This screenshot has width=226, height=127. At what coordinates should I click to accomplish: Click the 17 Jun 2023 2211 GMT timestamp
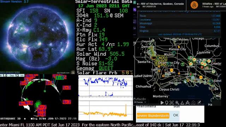point(104,6)
